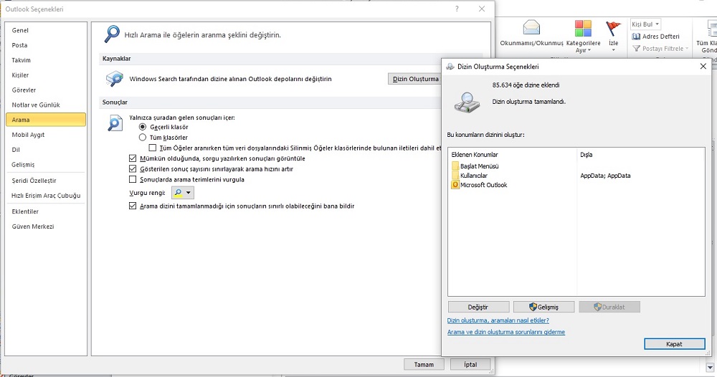The image size is (717, 377).
Task: Open the Posta options category
Action: tap(46, 45)
